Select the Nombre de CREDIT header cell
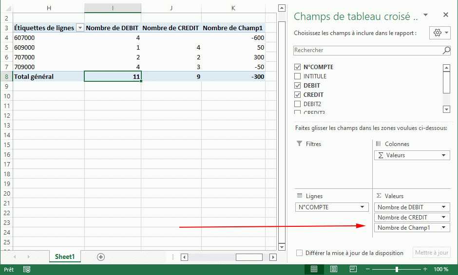The image size is (458, 275). (171, 28)
